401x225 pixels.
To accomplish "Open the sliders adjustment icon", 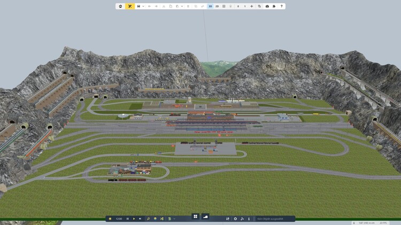I will pos(228,219).
